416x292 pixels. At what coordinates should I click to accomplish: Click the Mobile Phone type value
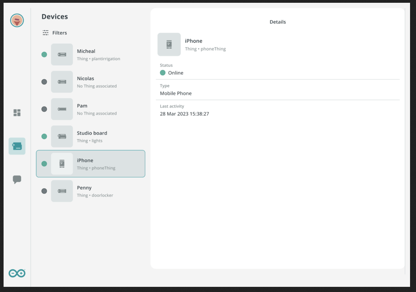pyautogui.click(x=175, y=93)
